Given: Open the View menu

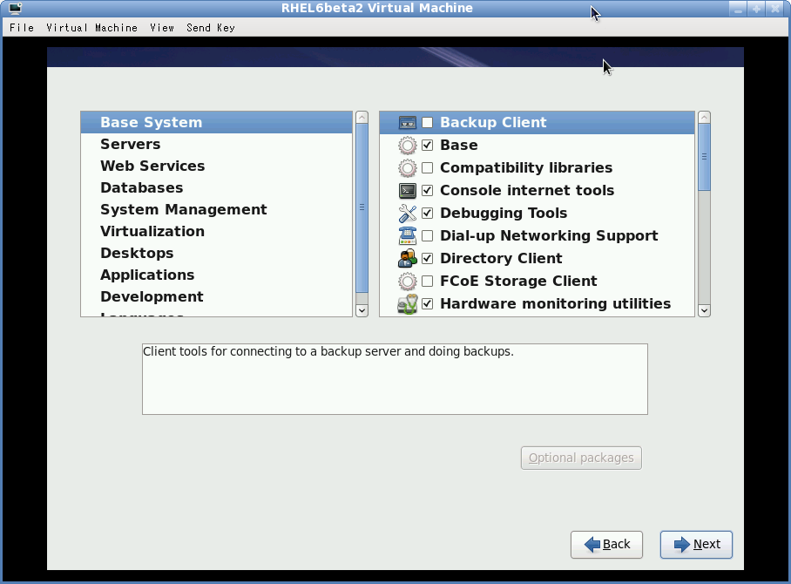Looking at the screenshot, I should (162, 28).
